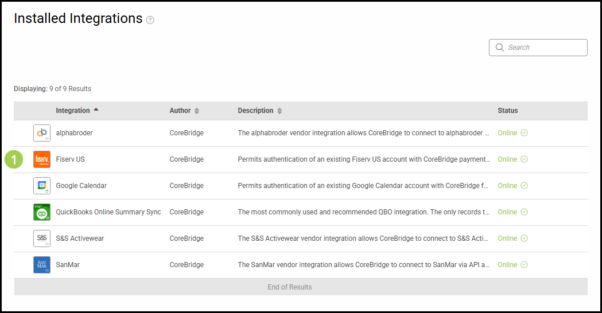Sort by Integration column header
602x313 pixels.
[x=77, y=111]
